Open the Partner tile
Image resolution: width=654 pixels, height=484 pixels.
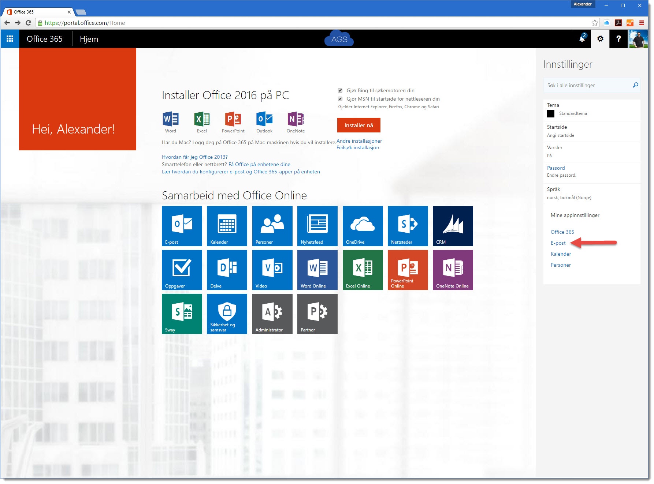[317, 314]
